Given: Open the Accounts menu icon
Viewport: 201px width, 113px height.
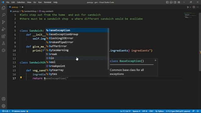Looking at the screenshot, I should point(3,99).
